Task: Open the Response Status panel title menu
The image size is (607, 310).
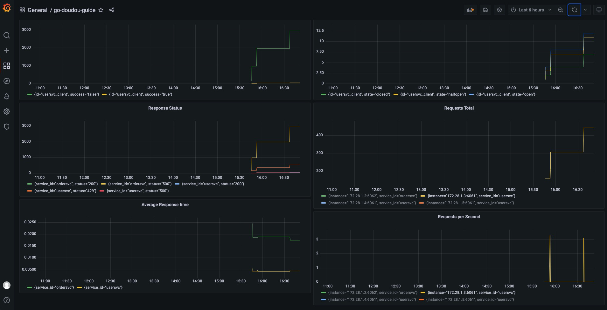Action: point(165,108)
